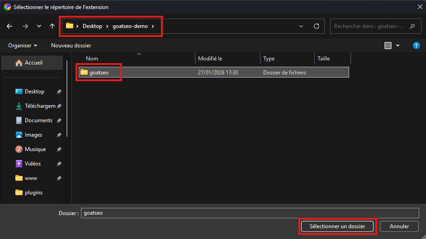Select the goatseo folder in list
Screen dimensions: 426x239
pyautogui.click(x=99, y=72)
